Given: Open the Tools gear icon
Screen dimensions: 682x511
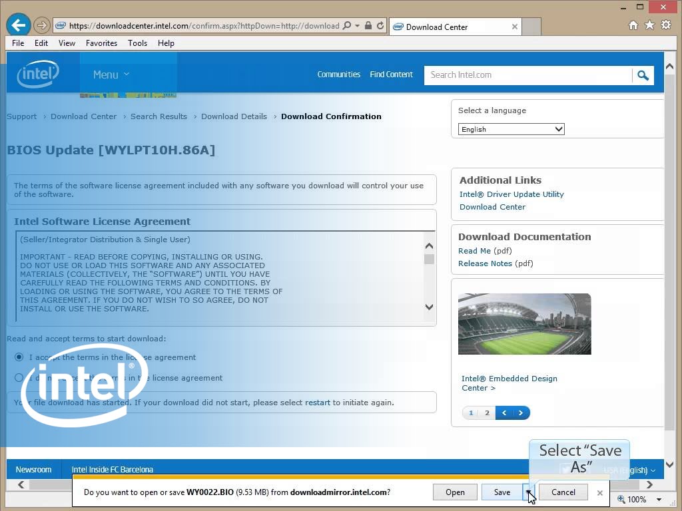Looking at the screenshot, I should 665,25.
